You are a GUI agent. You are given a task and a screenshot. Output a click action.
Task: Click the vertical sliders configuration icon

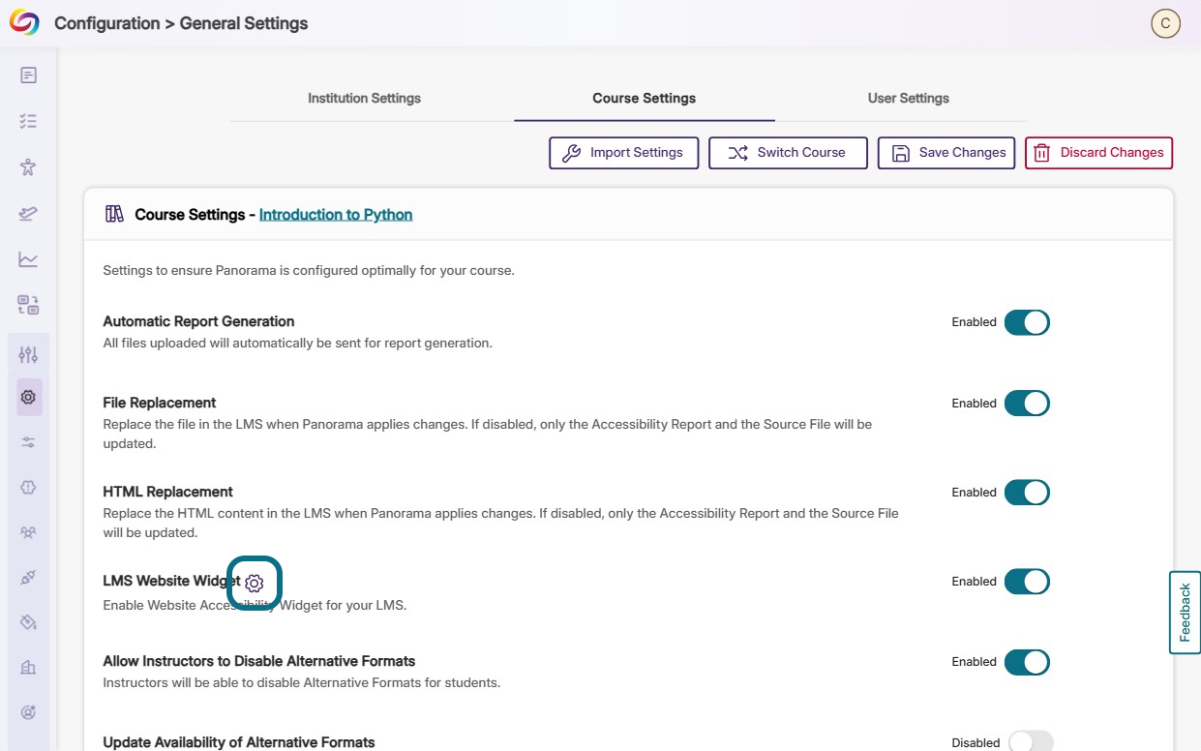(28, 354)
